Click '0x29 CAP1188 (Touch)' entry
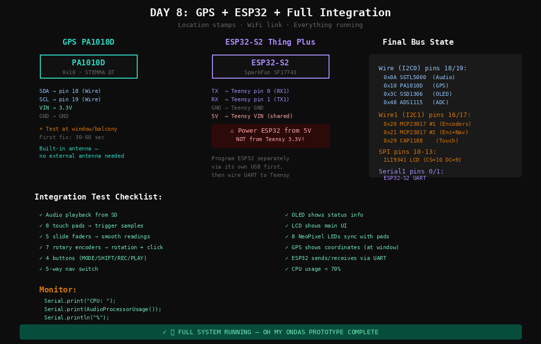This screenshot has height=344, width=541. point(421,141)
